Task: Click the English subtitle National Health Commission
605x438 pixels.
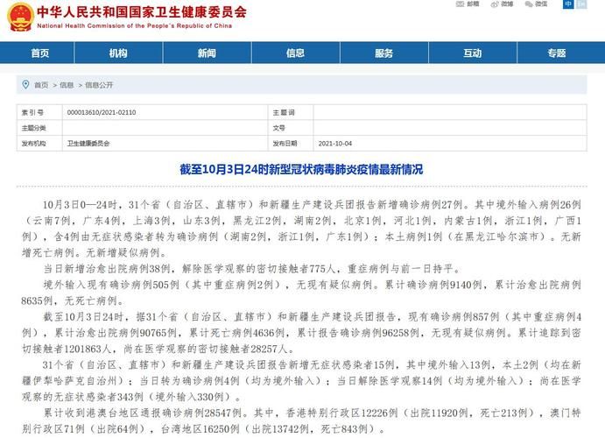Action: click(134, 26)
